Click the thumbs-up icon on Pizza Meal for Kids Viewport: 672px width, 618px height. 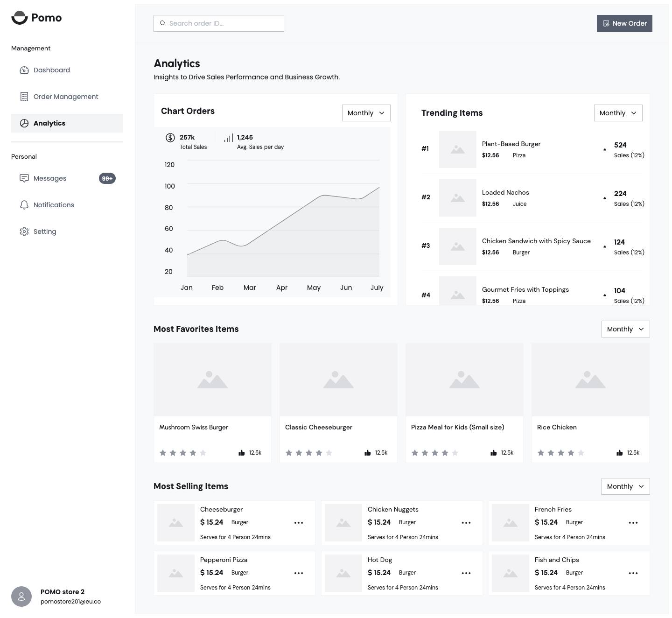coord(494,453)
